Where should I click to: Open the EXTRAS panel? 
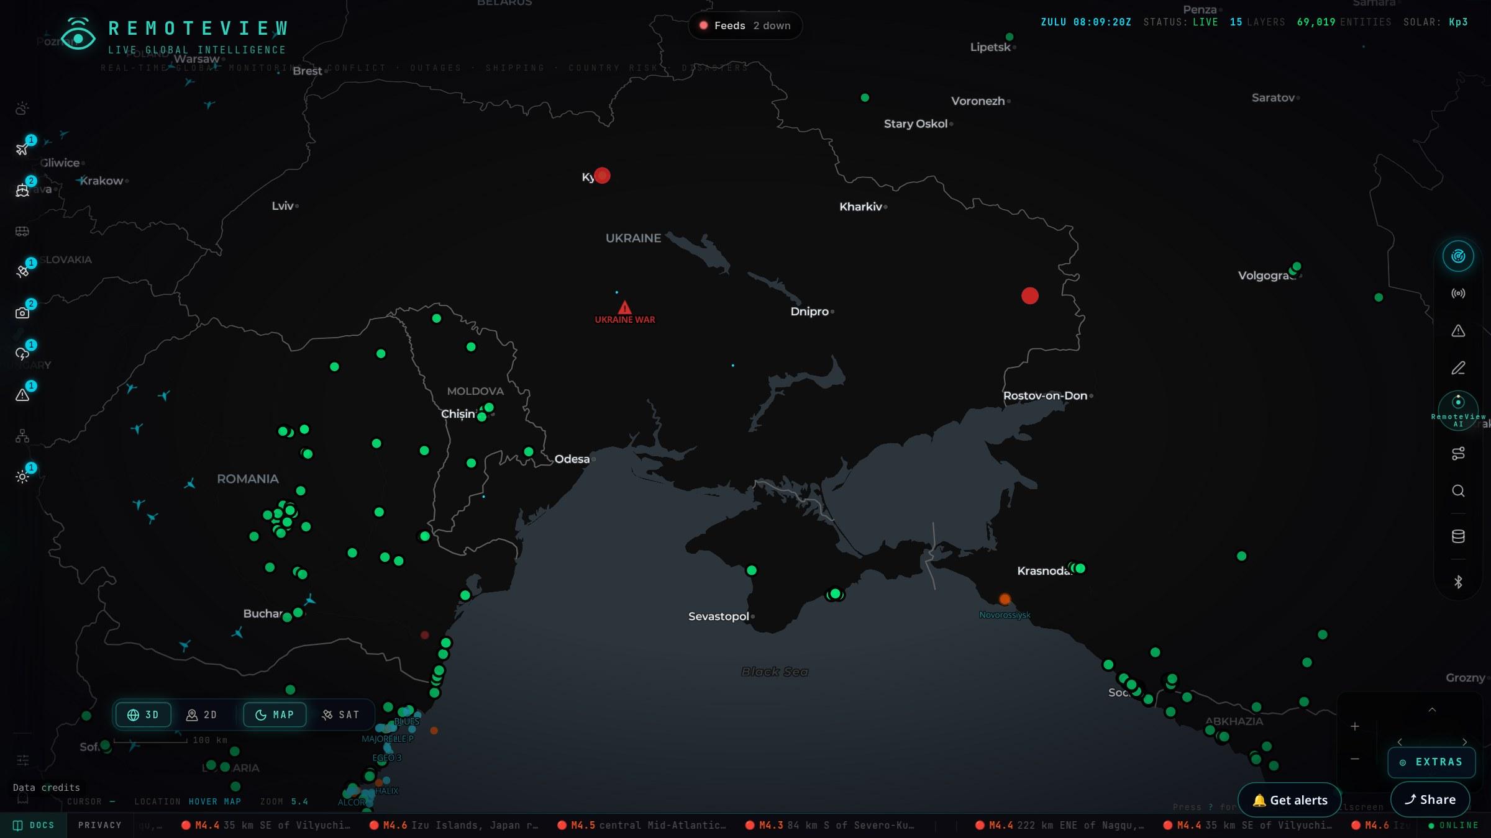(x=1431, y=762)
